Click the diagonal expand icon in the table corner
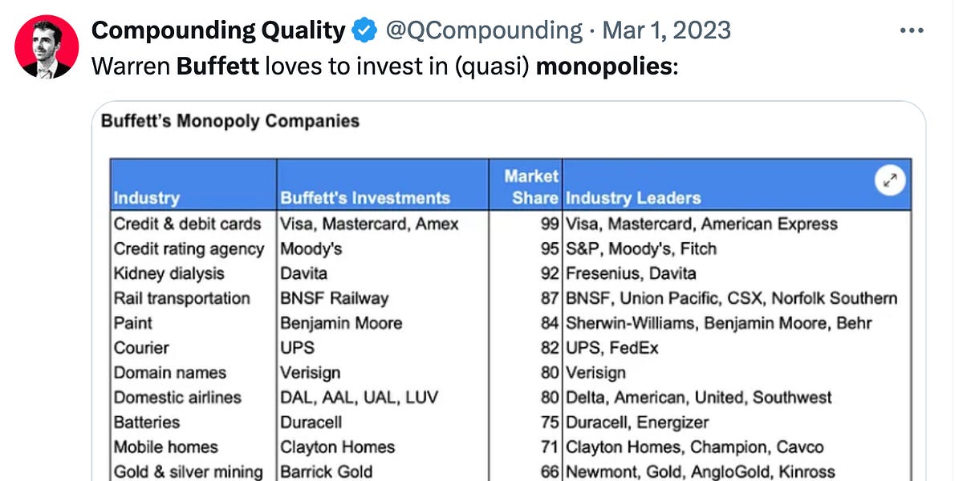The image size is (963, 481). [x=889, y=181]
